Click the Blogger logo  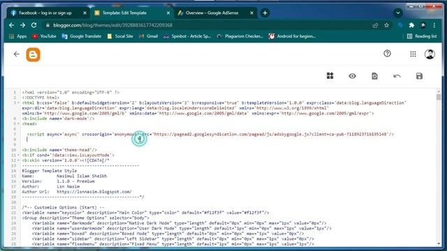point(33,54)
